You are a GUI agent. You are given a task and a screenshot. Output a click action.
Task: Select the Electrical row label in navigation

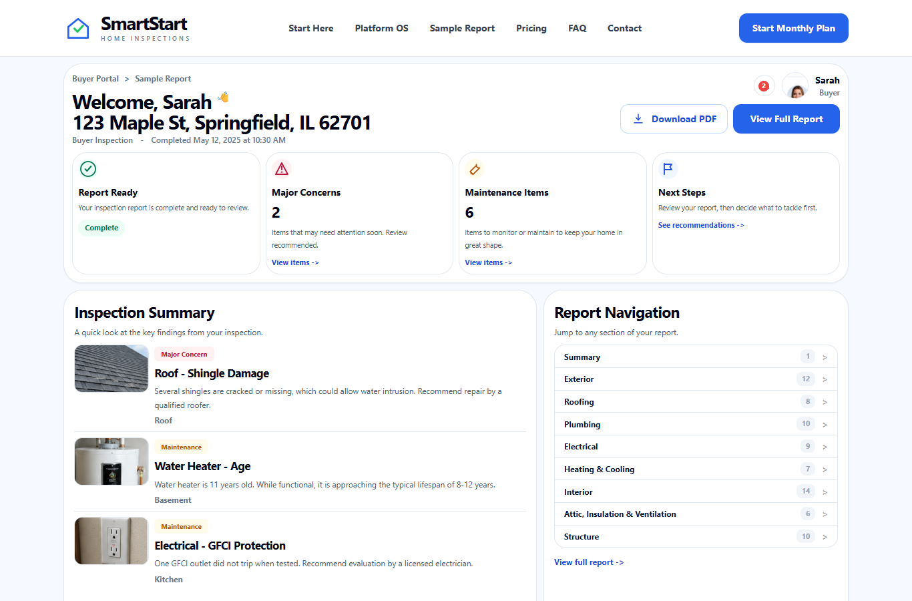tap(581, 447)
